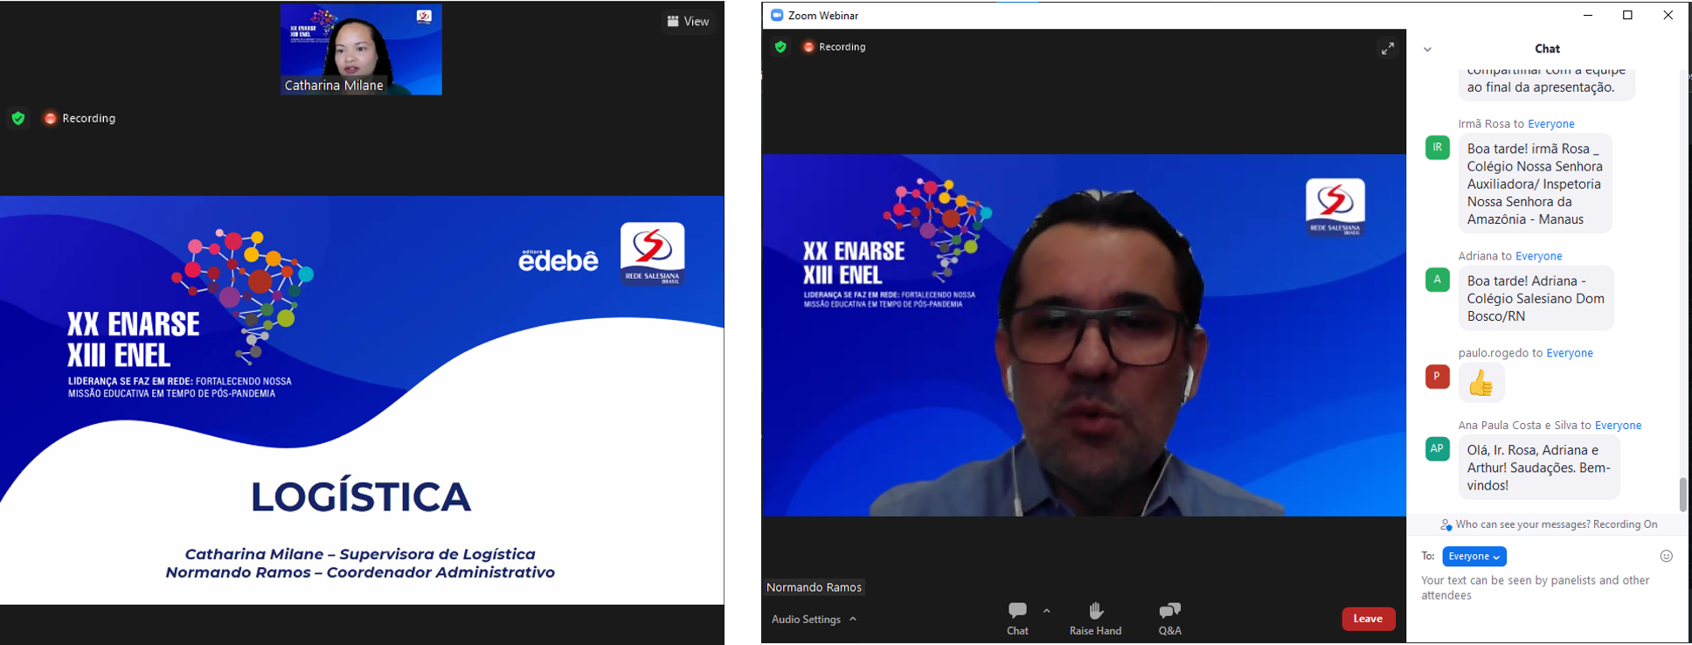Maximize the Zoom Webinar window
Screen dimensions: 1692x645
[x=1627, y=15]
